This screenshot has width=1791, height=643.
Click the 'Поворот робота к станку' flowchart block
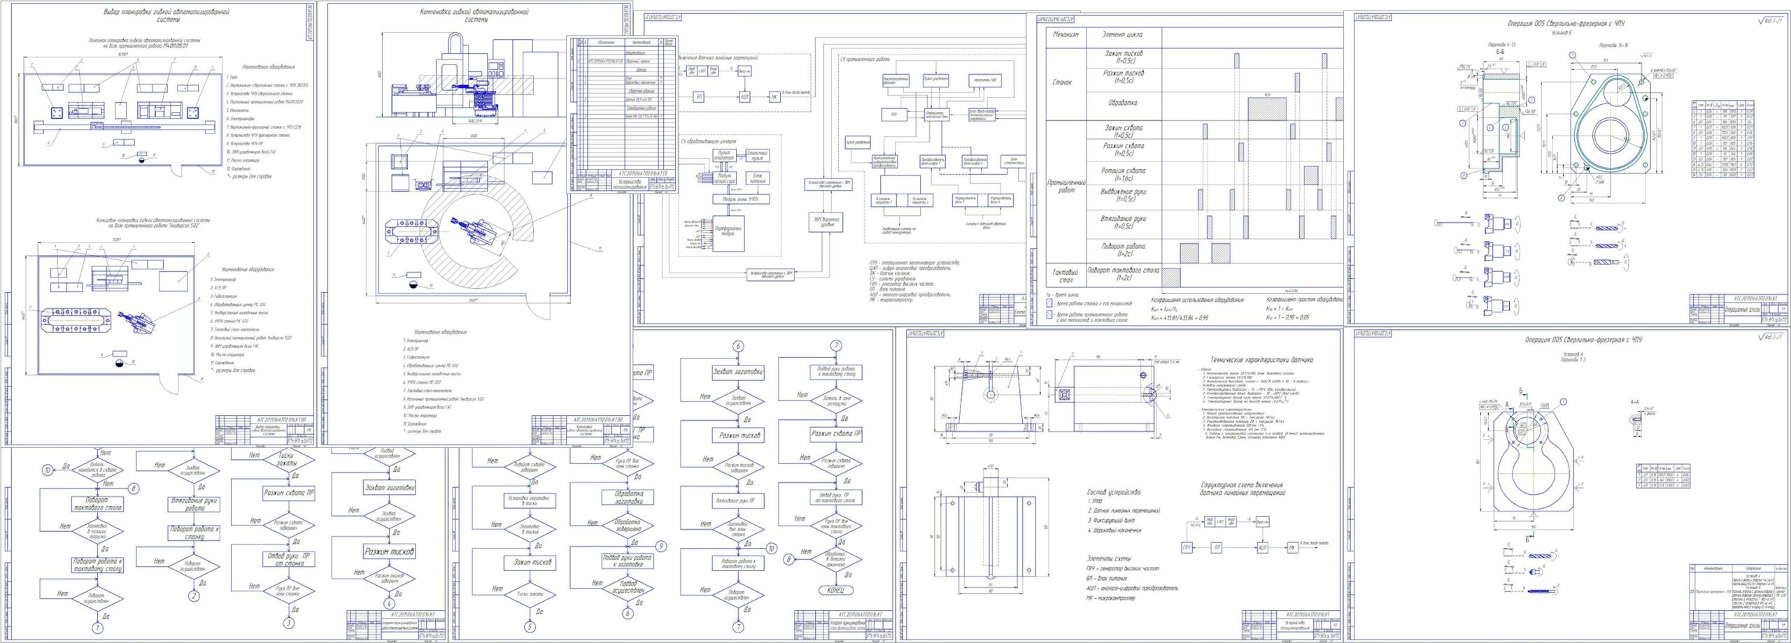tap(195, 533)
